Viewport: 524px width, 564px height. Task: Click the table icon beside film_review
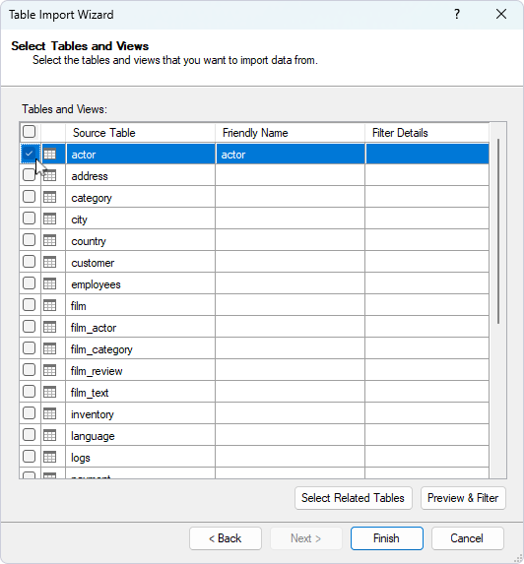[x=49, y=370]
